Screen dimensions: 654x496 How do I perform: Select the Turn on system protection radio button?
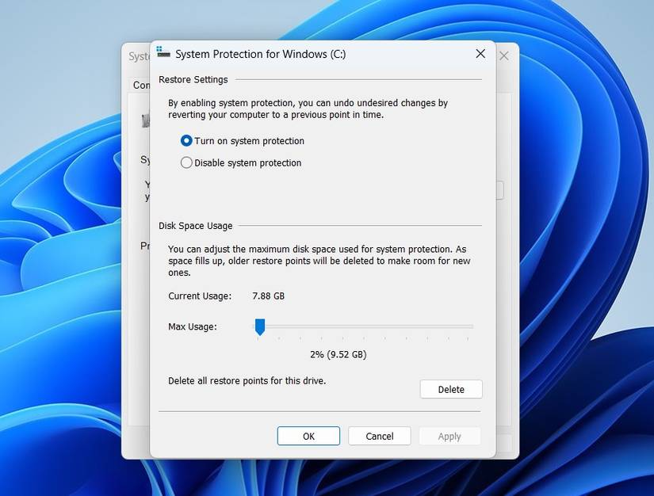186,141
